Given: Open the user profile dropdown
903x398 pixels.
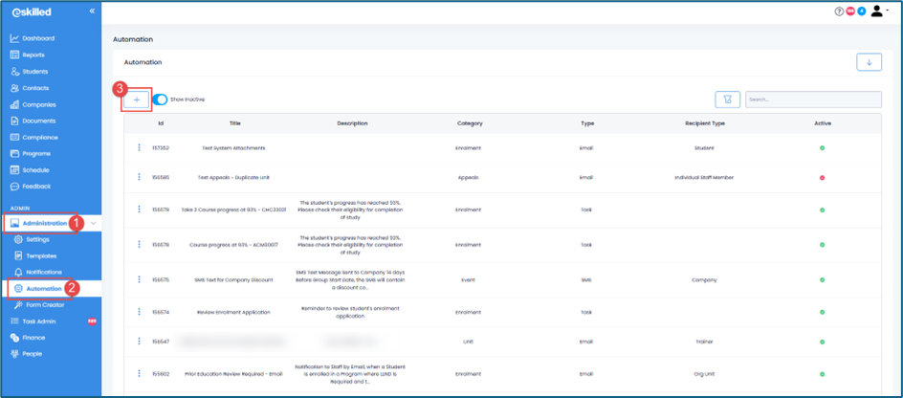Looking at the screenshot, I should [878, 11].
